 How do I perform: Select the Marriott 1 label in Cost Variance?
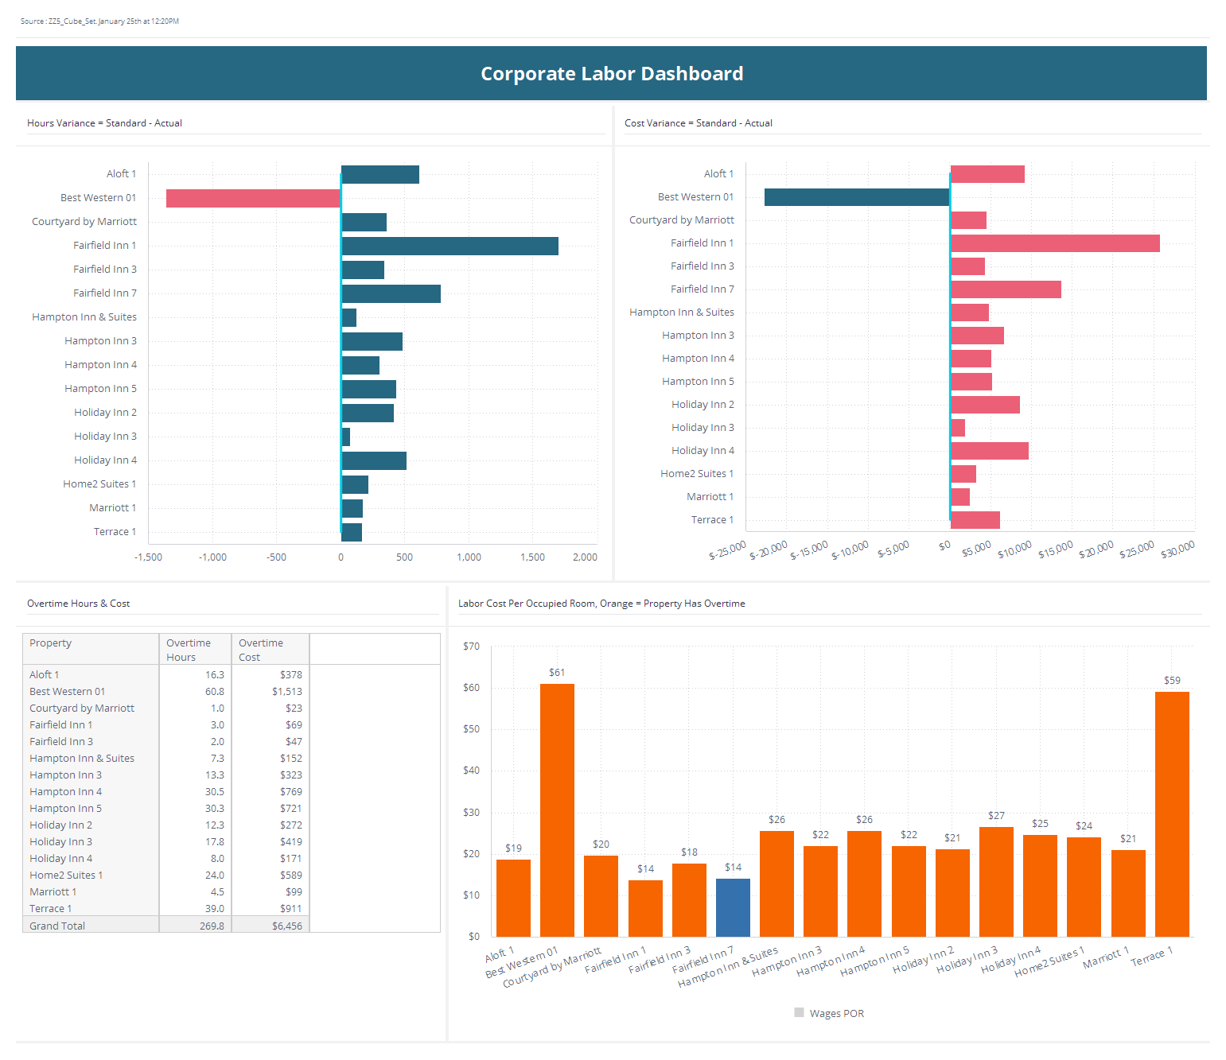[x=710, y=497]
